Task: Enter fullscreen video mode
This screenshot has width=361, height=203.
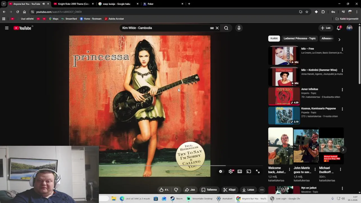Action: (258, 171)
